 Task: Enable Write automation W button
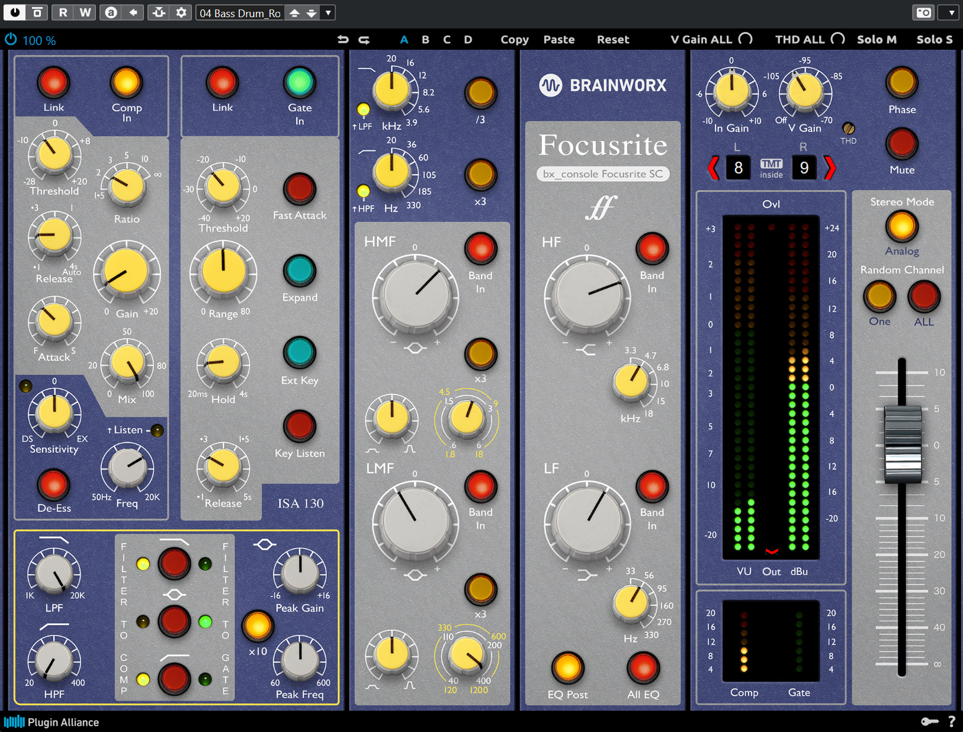pos(85,12)
